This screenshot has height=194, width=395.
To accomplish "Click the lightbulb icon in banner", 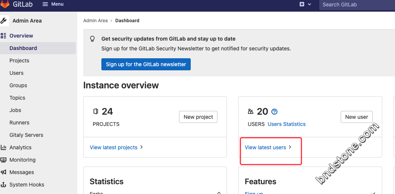I will (92, 39).
